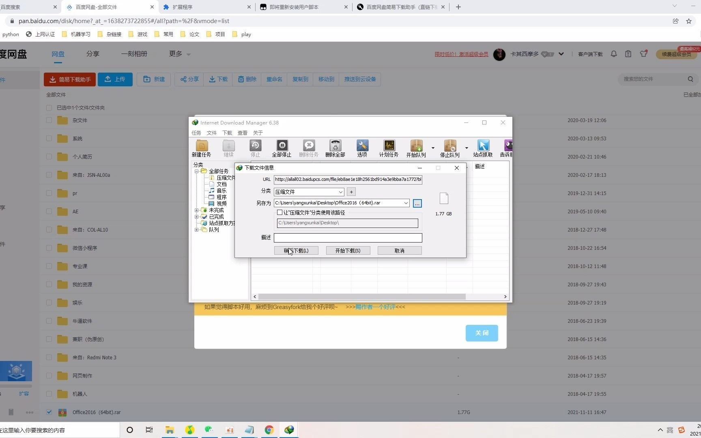Click the 删除任务 icon in IDM toolbar
This screenshot has height=438, width=701.
309,148
